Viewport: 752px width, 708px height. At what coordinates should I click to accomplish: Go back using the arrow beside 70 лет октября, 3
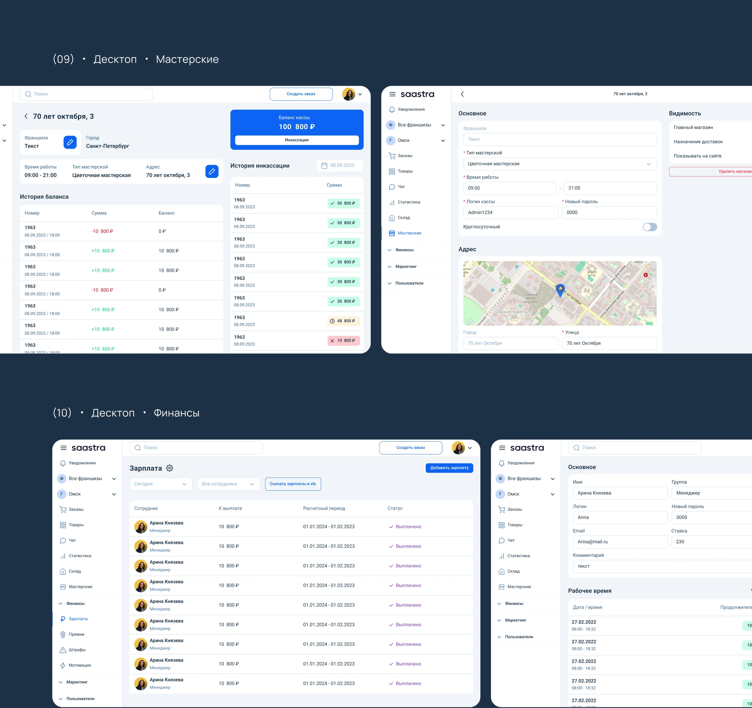tap(26, 117)
